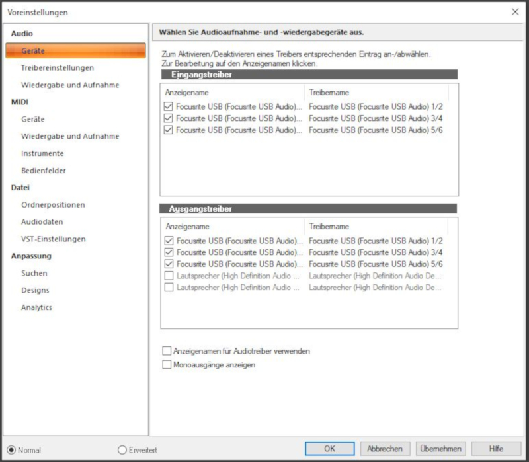Click input driver name ending 5/6
The image size is (529, 462).
[376, 130]
